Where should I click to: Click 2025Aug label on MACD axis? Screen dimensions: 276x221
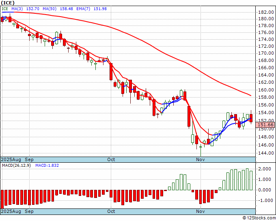coord(11,211)
